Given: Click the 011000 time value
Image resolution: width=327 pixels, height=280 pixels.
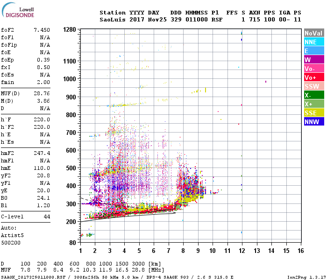Looking at the screenshot, I should coord(197,20).
